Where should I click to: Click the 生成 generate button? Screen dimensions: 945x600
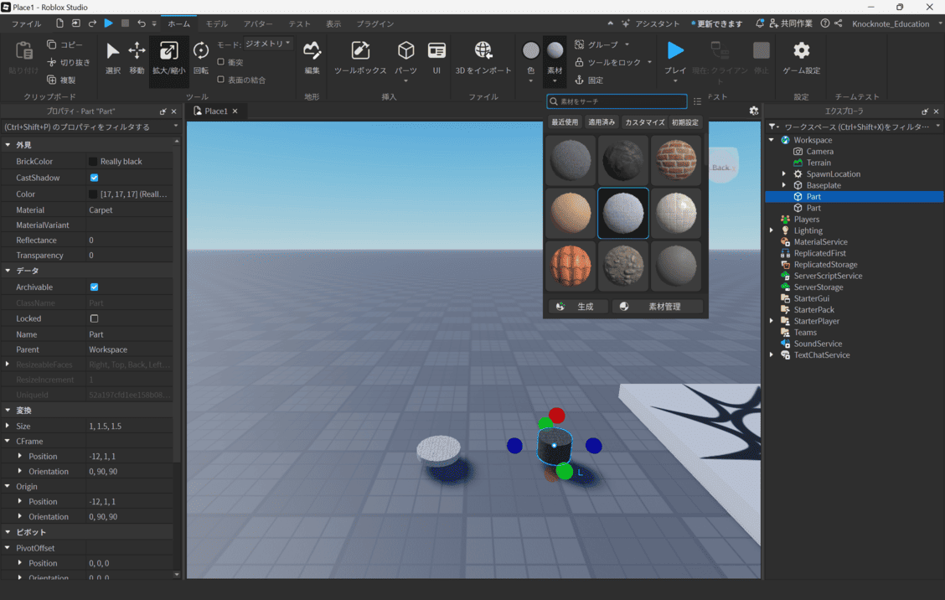point(577,307)
